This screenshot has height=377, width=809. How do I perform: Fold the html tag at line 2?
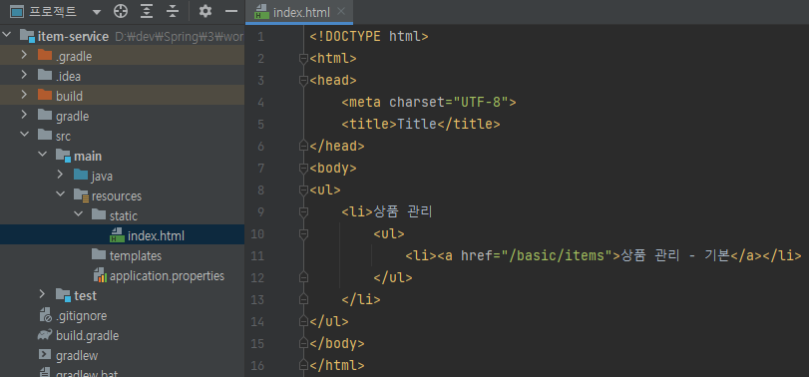tap(303, 59)
